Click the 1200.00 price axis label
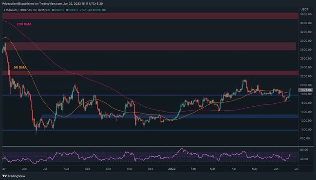The image size is (316, 180). click(305, 120)
